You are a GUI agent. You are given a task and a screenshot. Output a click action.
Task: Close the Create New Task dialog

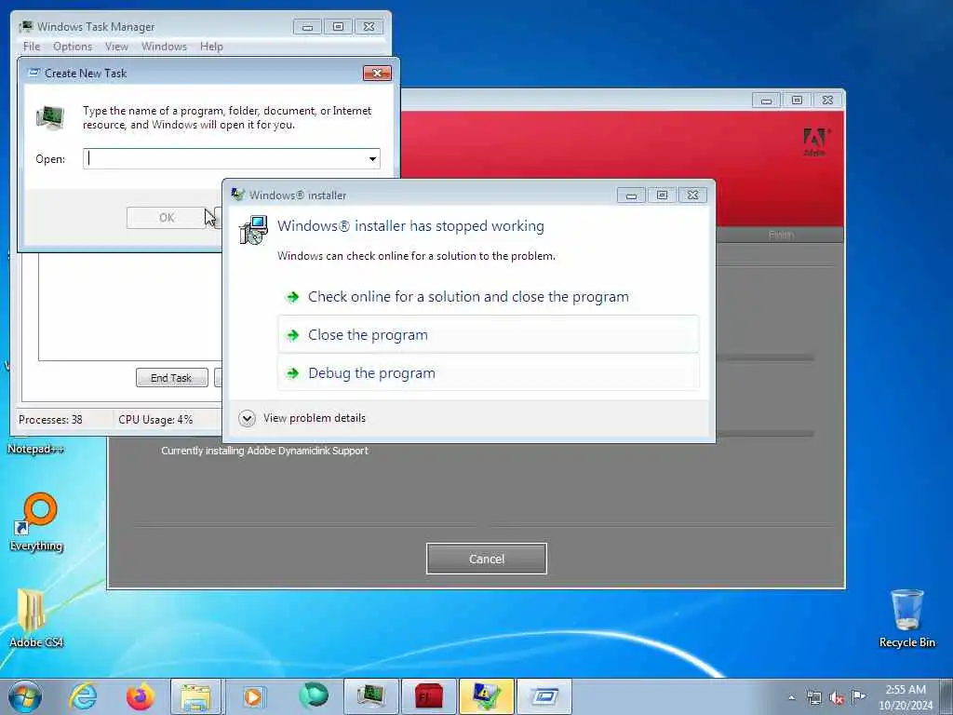pyautogui.click(x=377, y=73)
